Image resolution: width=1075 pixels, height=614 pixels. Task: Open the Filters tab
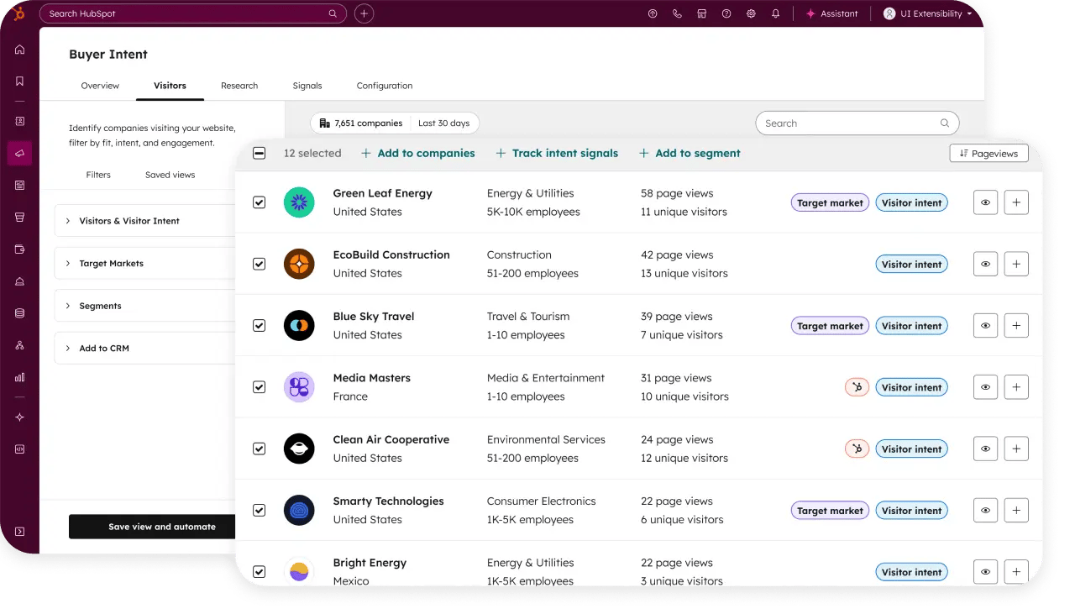click(x=98, y=175)
